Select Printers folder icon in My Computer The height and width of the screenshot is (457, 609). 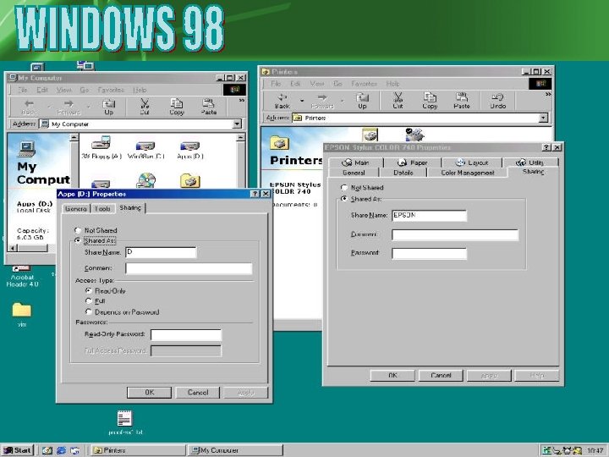[190, 181]
